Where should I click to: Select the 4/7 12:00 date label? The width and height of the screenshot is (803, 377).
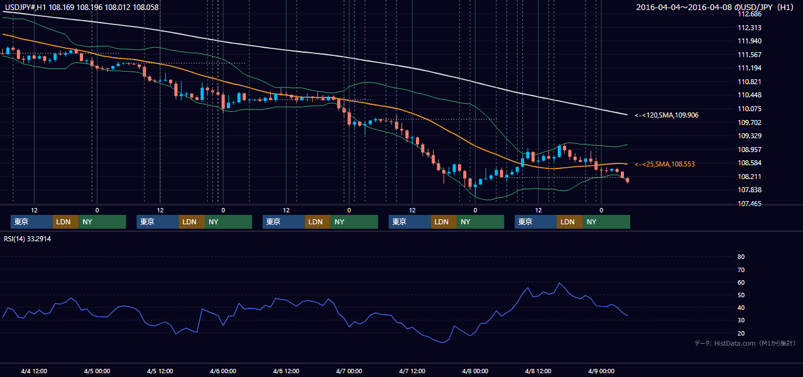pos(412,371)
